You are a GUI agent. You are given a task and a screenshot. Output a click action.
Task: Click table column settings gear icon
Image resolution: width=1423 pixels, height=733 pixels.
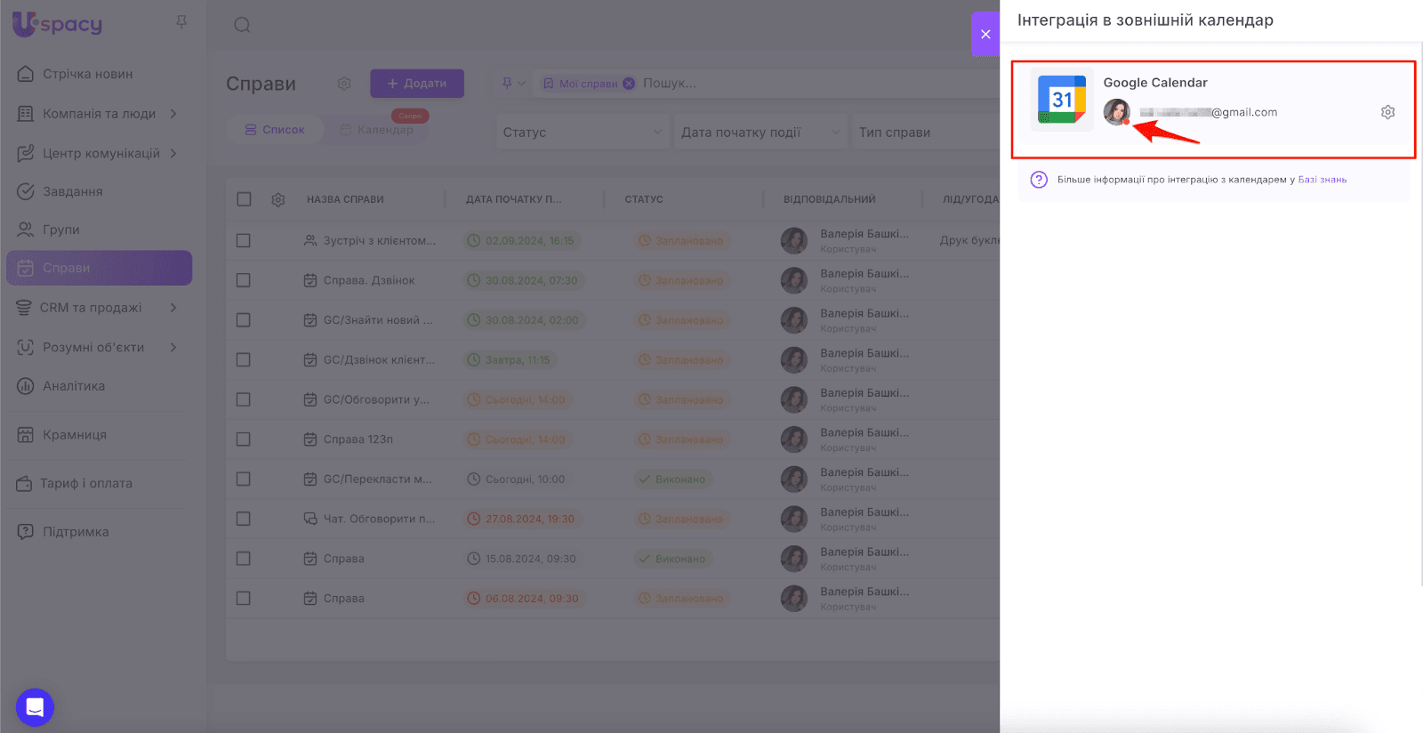(x=278, y=200)
